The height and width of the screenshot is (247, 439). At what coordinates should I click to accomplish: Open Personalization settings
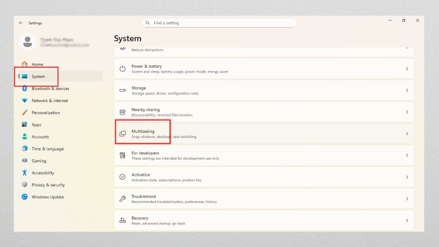[46, 113]
